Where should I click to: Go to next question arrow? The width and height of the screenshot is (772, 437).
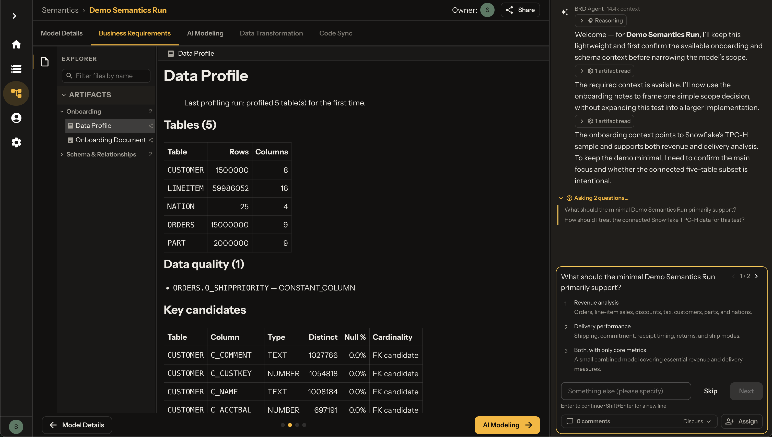pos(757,276)
